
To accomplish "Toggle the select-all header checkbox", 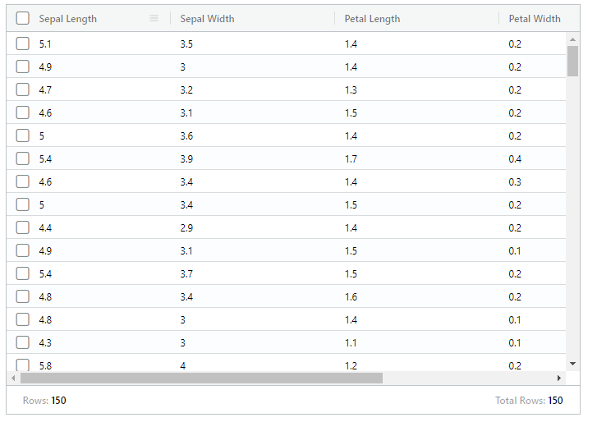I will [23, 18].
